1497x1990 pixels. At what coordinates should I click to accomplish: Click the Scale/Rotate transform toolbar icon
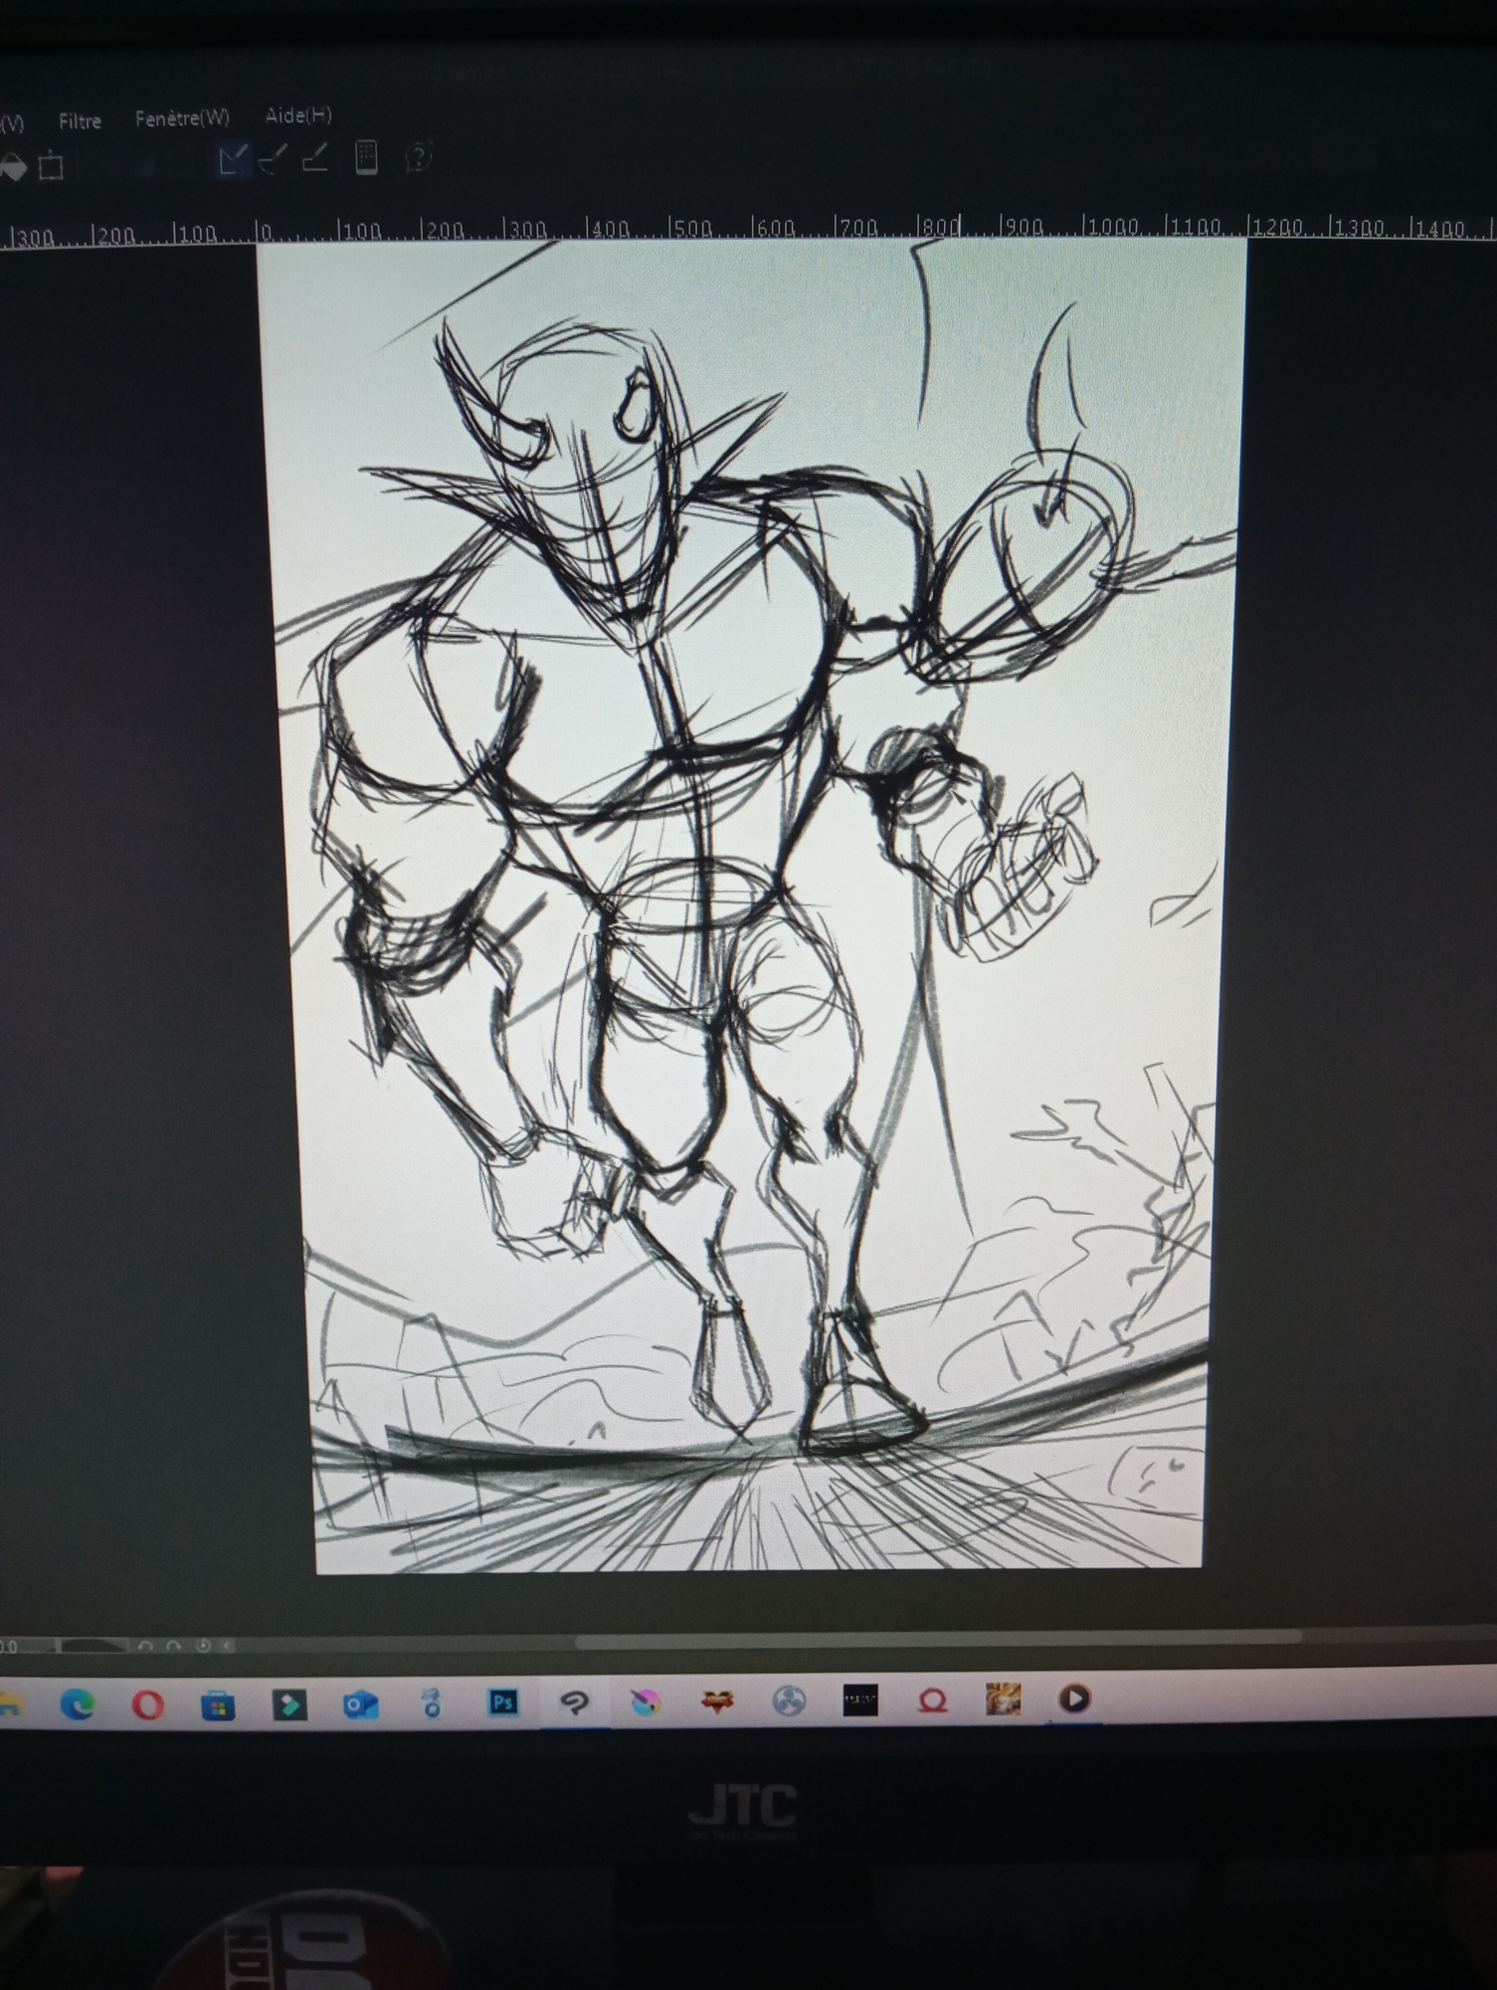[51, 166]
